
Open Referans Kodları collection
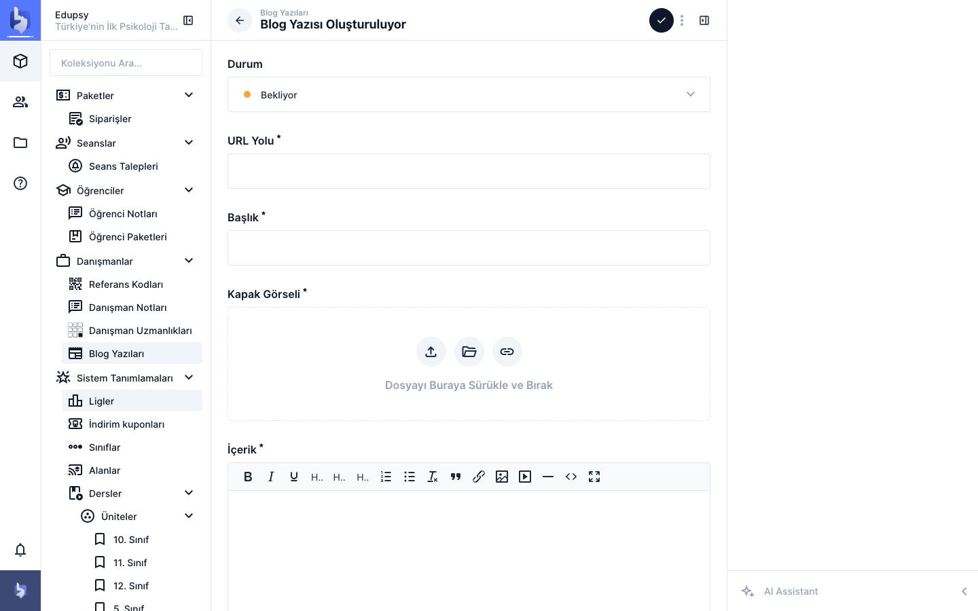point(132,284)
